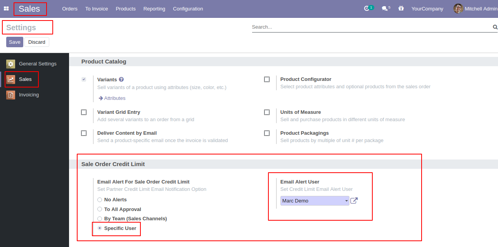Click Mitchell Admin avatar picture
This screenshot has width=498, height=247.
[458, 9]
